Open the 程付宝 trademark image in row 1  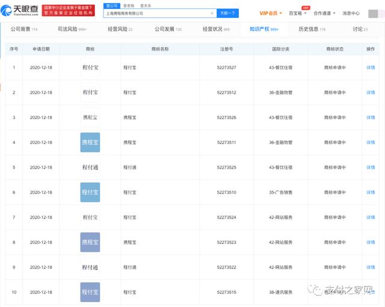click(90, 67)
